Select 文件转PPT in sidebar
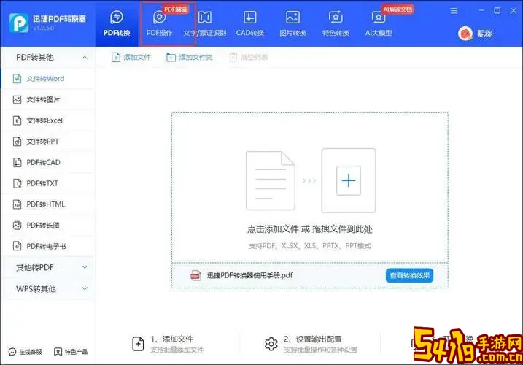Viewport: 523px width, 365px height. 48,142
